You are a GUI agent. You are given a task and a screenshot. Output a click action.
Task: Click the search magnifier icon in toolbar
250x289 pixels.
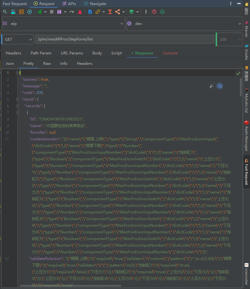(5, 12)
